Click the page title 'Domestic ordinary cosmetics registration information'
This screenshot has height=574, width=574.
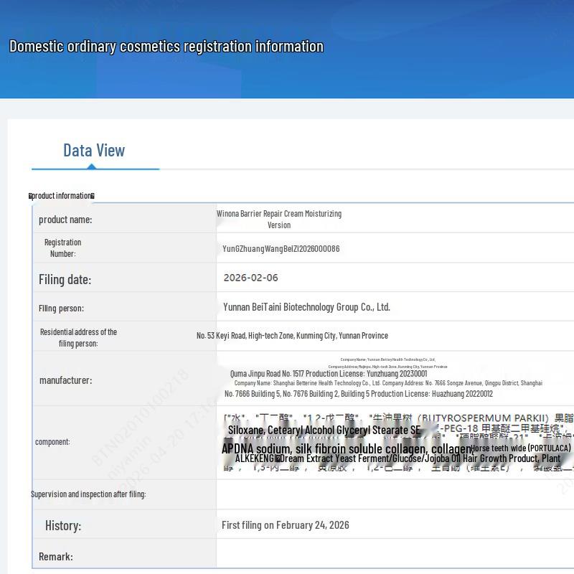[166, 47]
